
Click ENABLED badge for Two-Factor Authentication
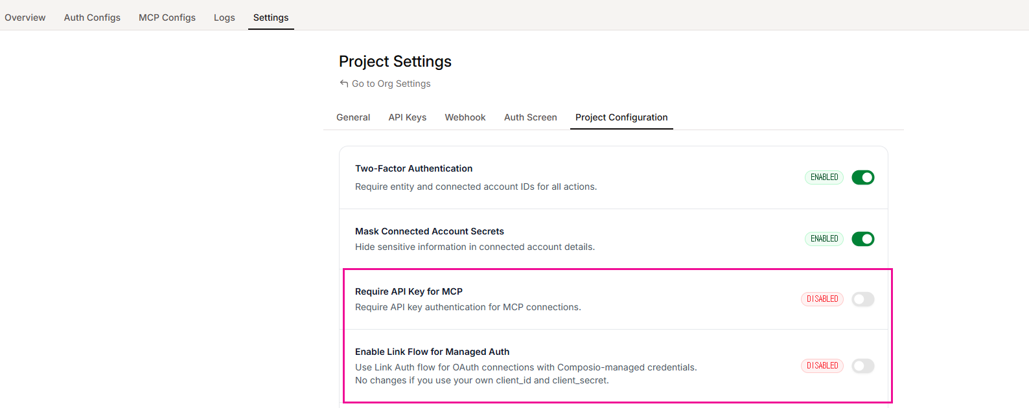pyautogui.click(x=824, y=177)
